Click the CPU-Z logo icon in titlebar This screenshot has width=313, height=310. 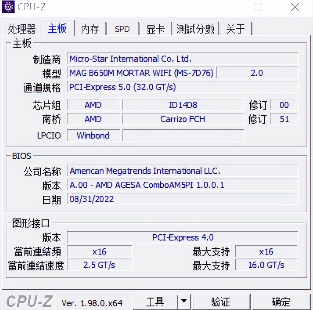8,7
